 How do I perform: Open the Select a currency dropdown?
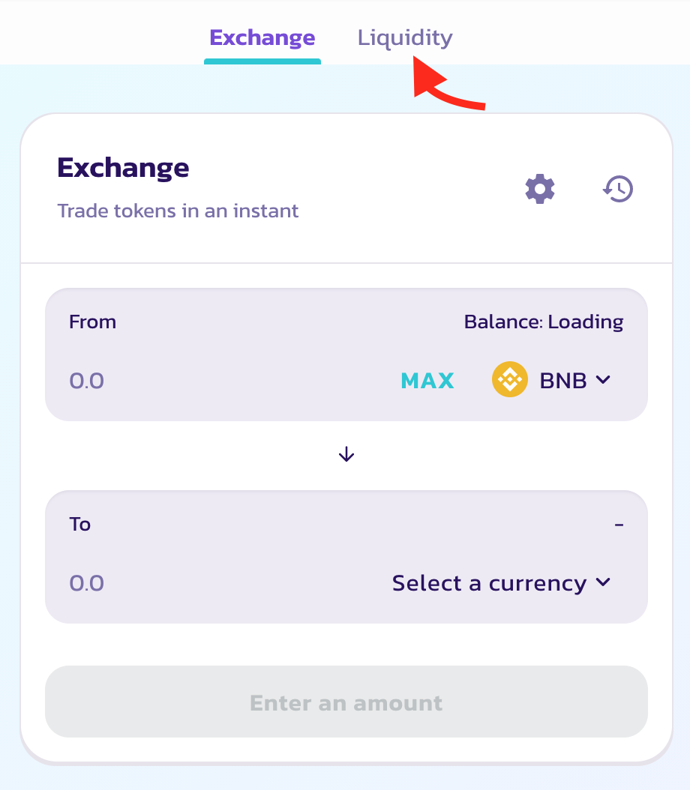(489, 583)
